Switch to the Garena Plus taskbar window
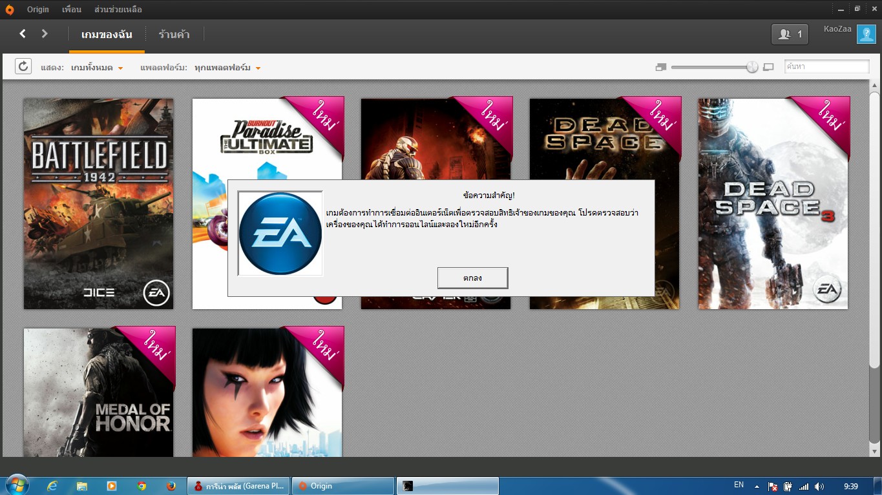Image resolution: width=882 pixels, height=495 pixels. [x=238, y=486]
